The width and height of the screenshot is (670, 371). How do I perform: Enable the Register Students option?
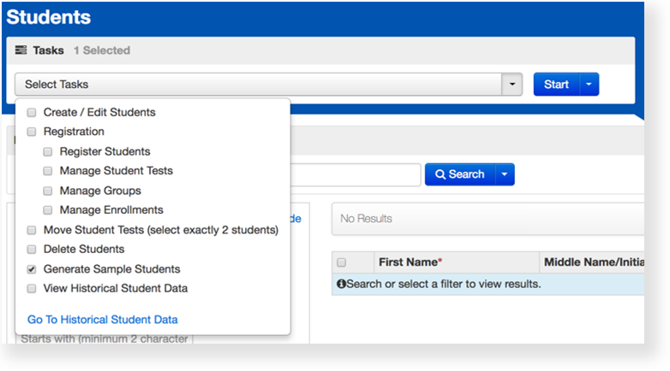coord(48,151)
